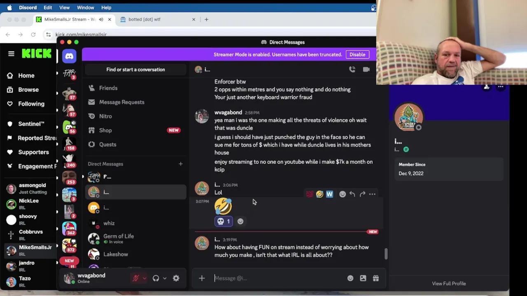Open Message Requests in Discord sidebar

click(135, 102)
